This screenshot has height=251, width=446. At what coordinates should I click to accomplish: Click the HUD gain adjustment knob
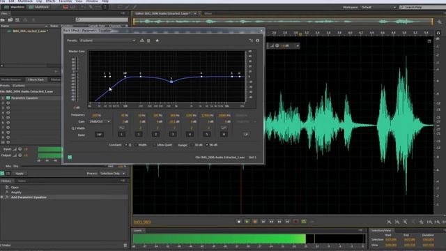pyautogui.click(x=277, y=45)
